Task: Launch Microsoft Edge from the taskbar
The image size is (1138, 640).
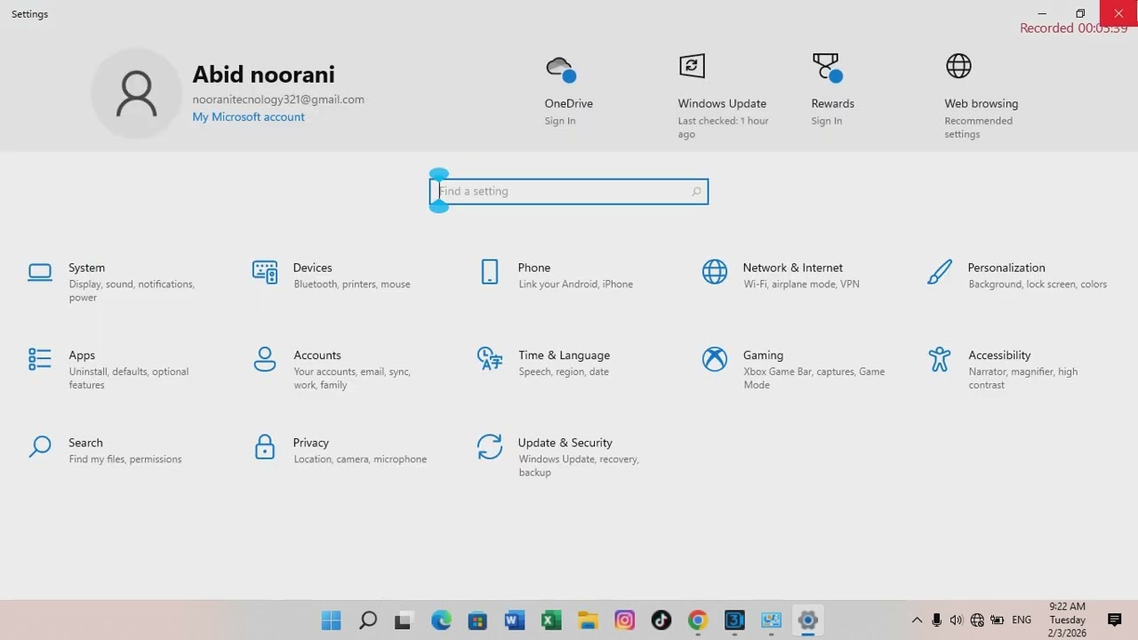Action: tap(441, 620)
